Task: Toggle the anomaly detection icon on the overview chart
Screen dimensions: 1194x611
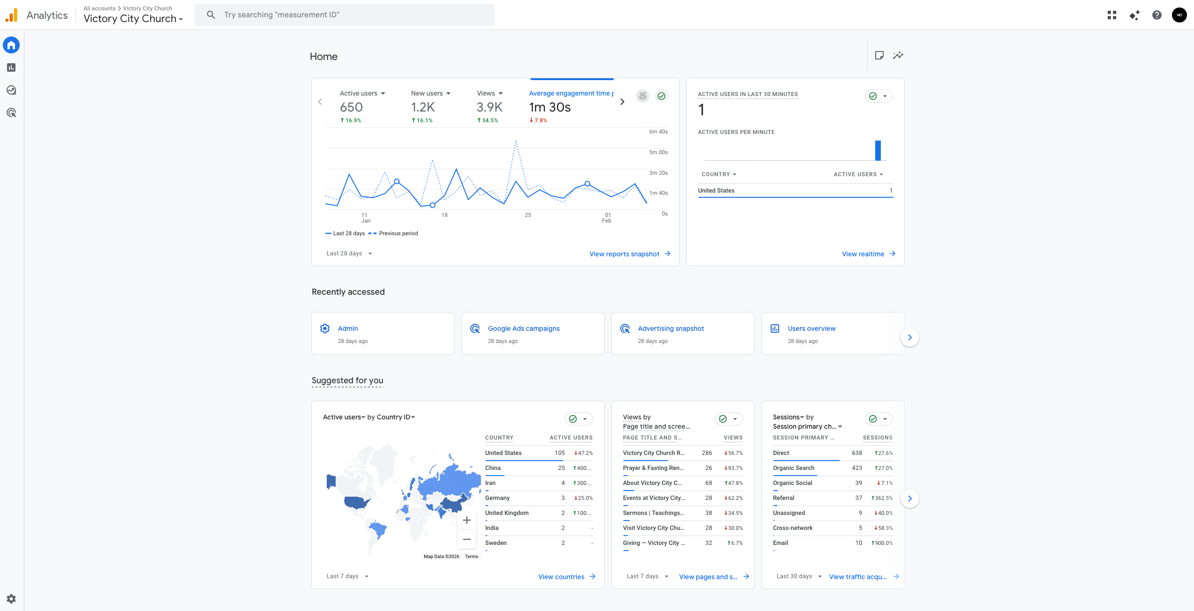Action: (642, 96)
